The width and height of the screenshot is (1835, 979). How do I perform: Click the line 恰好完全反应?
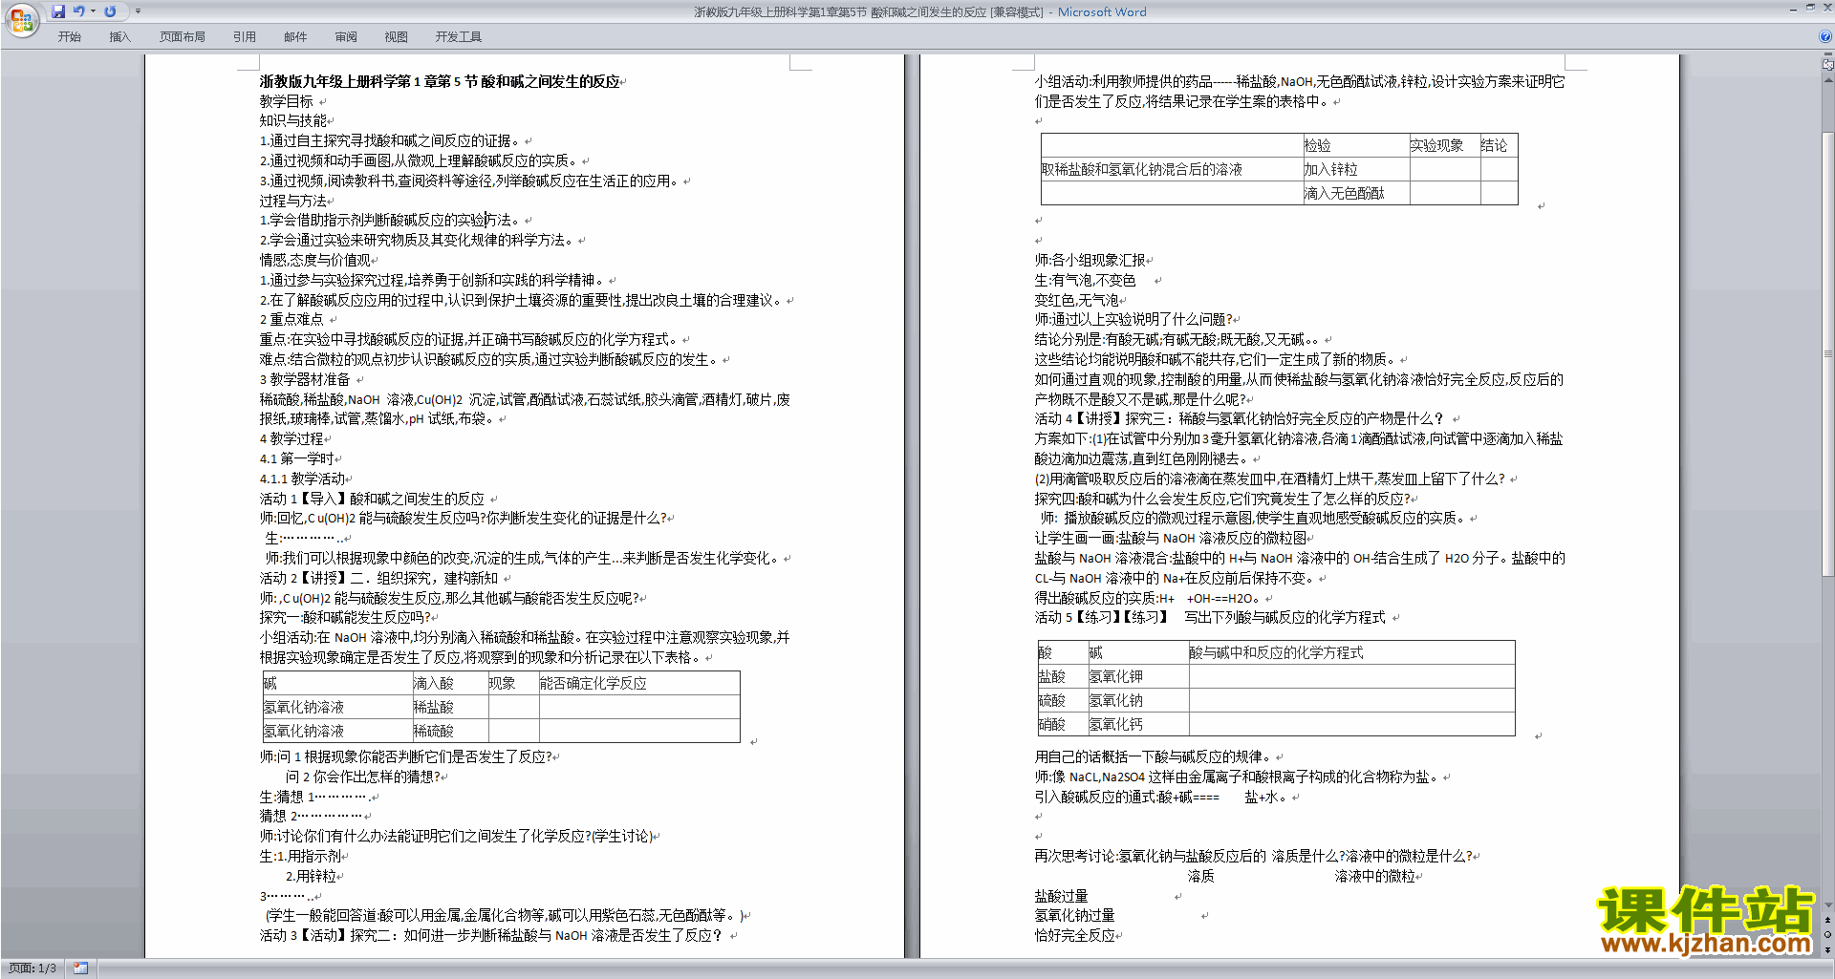coord(1074,936)
